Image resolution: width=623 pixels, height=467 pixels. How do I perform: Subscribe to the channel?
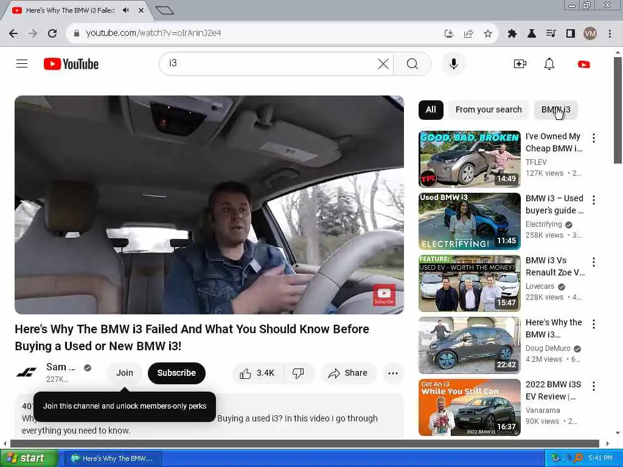[176, 373]
